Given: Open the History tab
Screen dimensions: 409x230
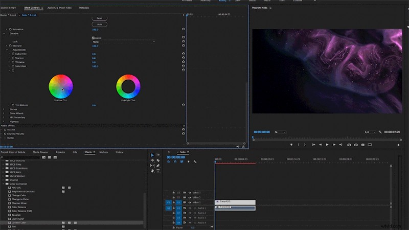Looking at the screenshot, I should (119, 152).
